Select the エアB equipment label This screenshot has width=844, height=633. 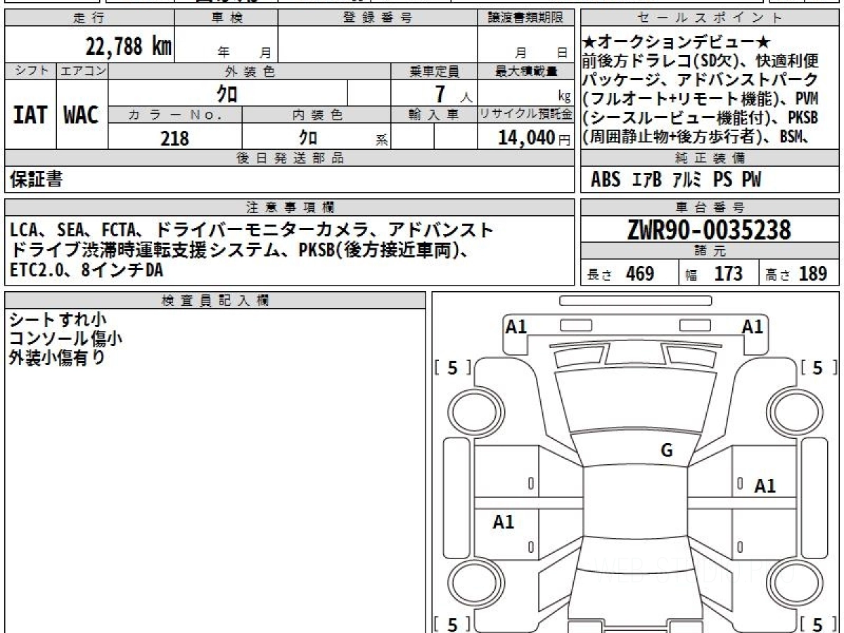(646, 180)
